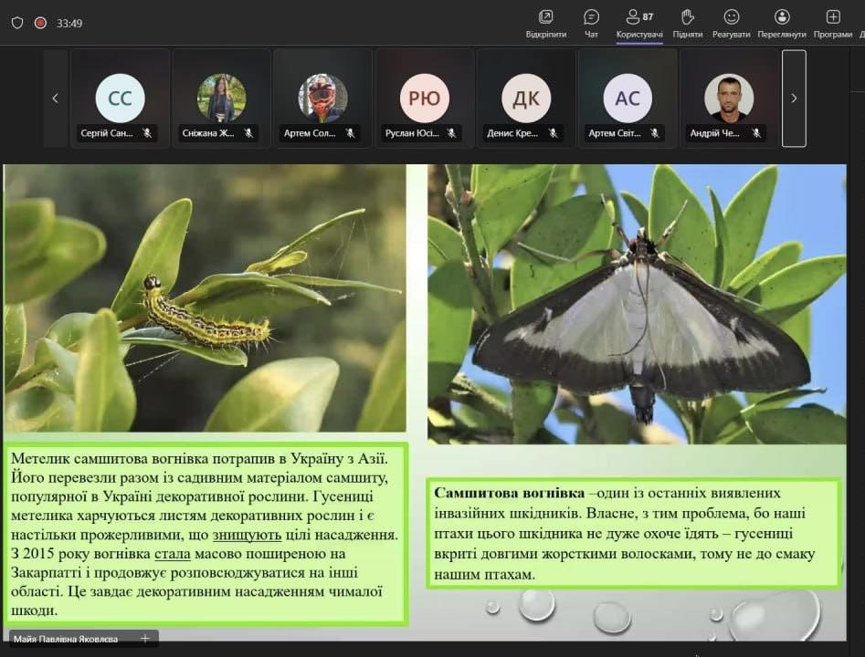Select the Сніжана Ж participant video tile

coord(221,98)
